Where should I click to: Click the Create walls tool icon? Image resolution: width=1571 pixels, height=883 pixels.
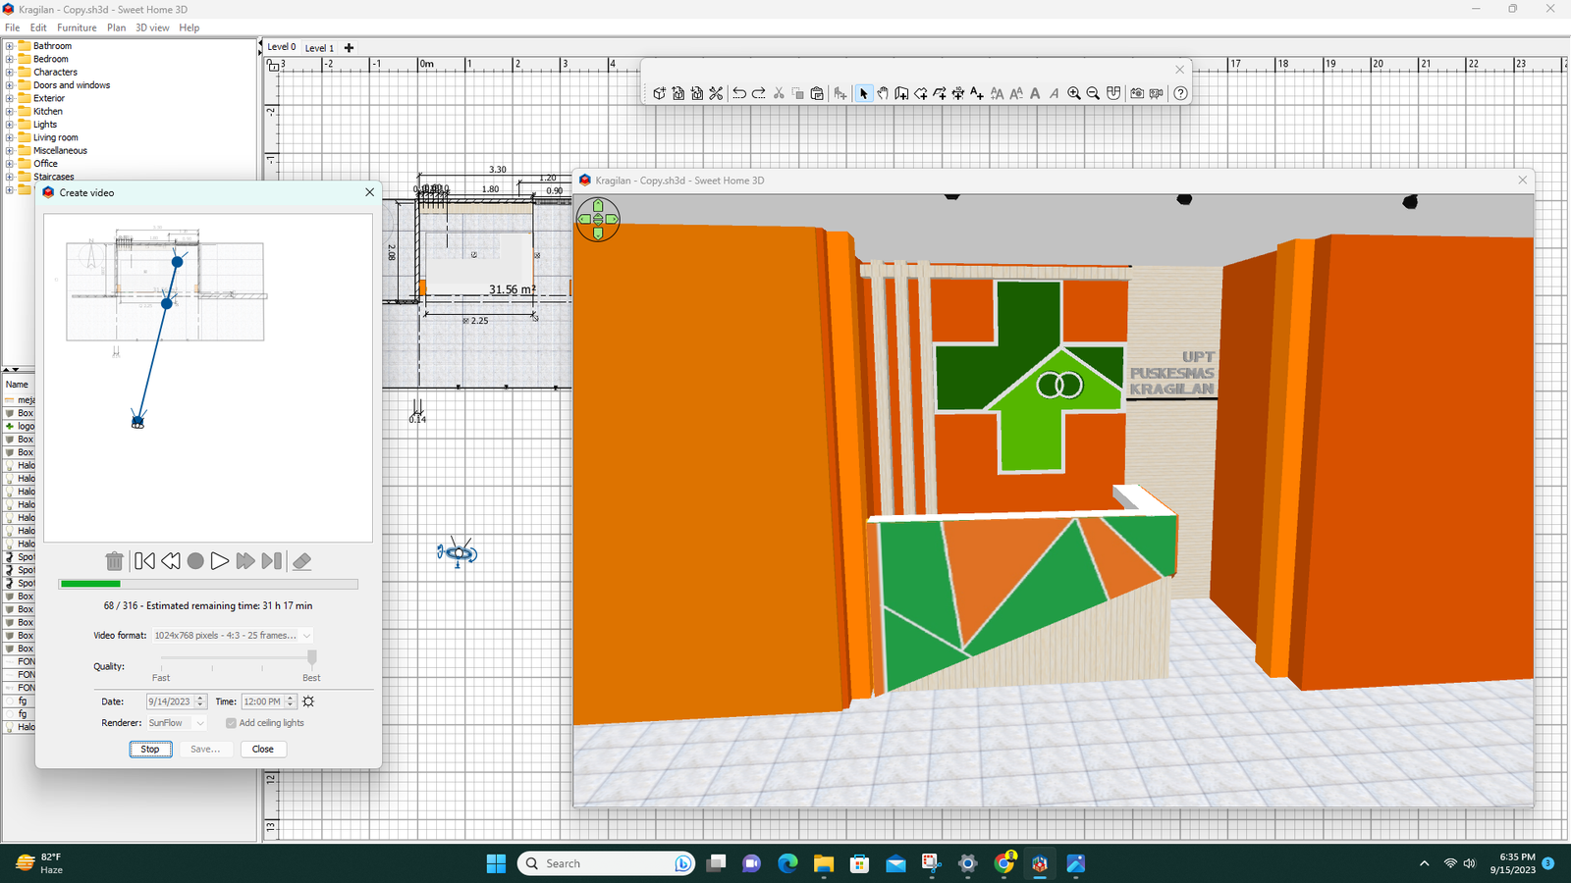tap(901, 93)
